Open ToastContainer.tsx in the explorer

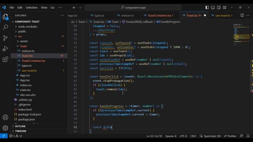coord(33,61)
